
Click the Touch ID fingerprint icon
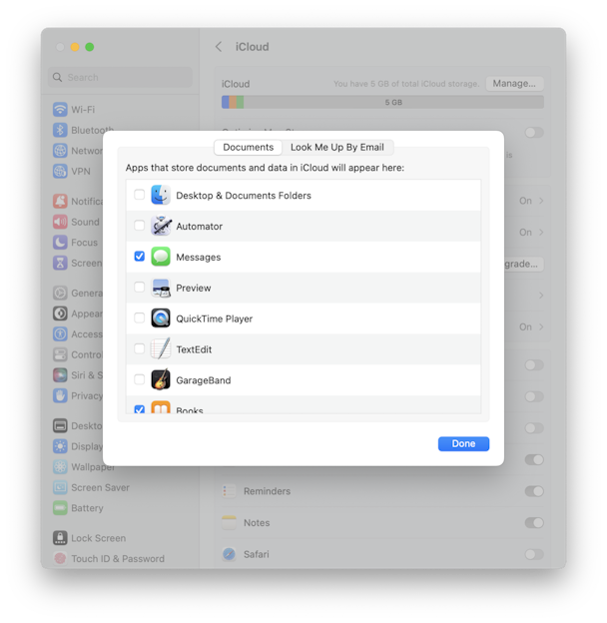click(x=60, y=559)
